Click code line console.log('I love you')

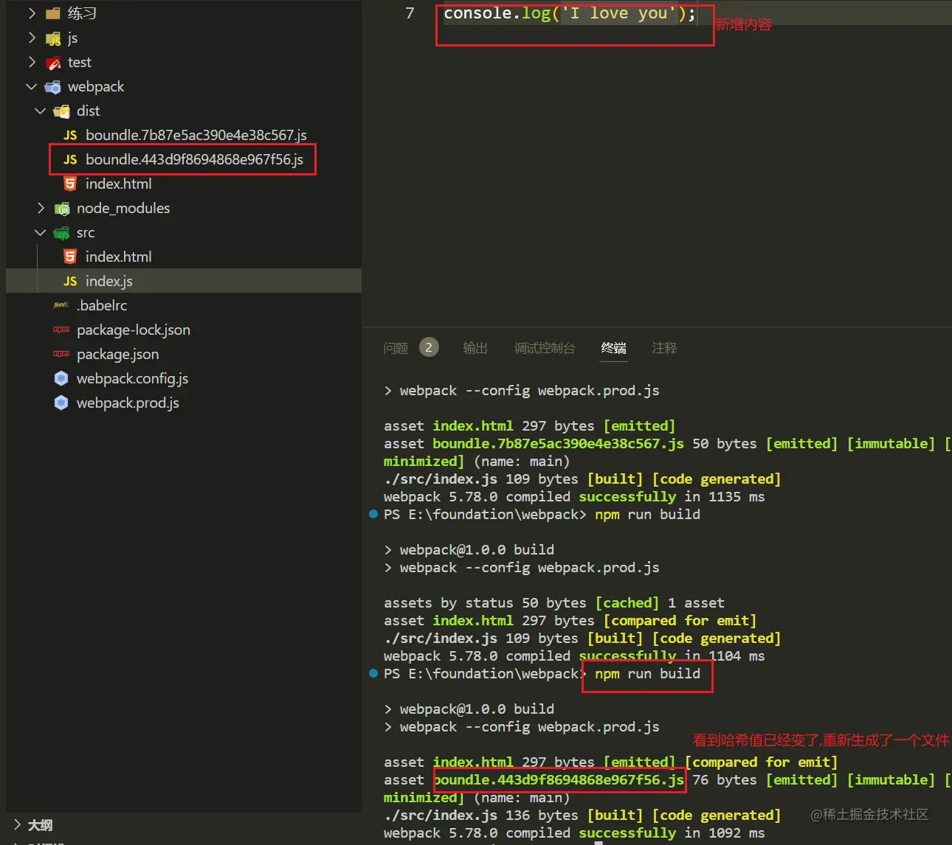(570, 13)
